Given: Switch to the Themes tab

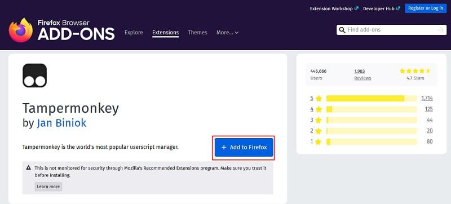Looking at the screenshot, I should 198,33.
